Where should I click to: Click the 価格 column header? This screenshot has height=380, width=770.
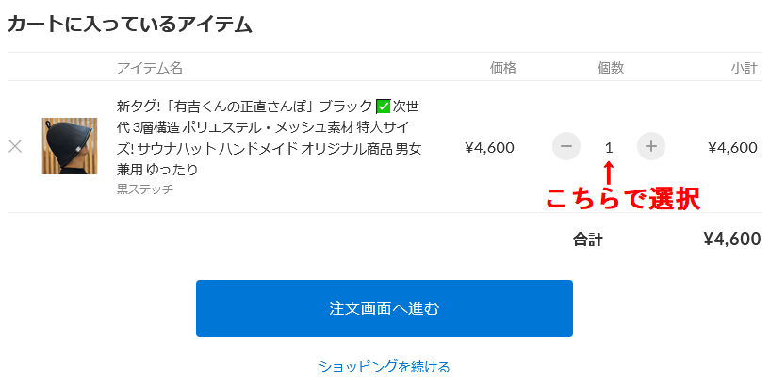503,68
